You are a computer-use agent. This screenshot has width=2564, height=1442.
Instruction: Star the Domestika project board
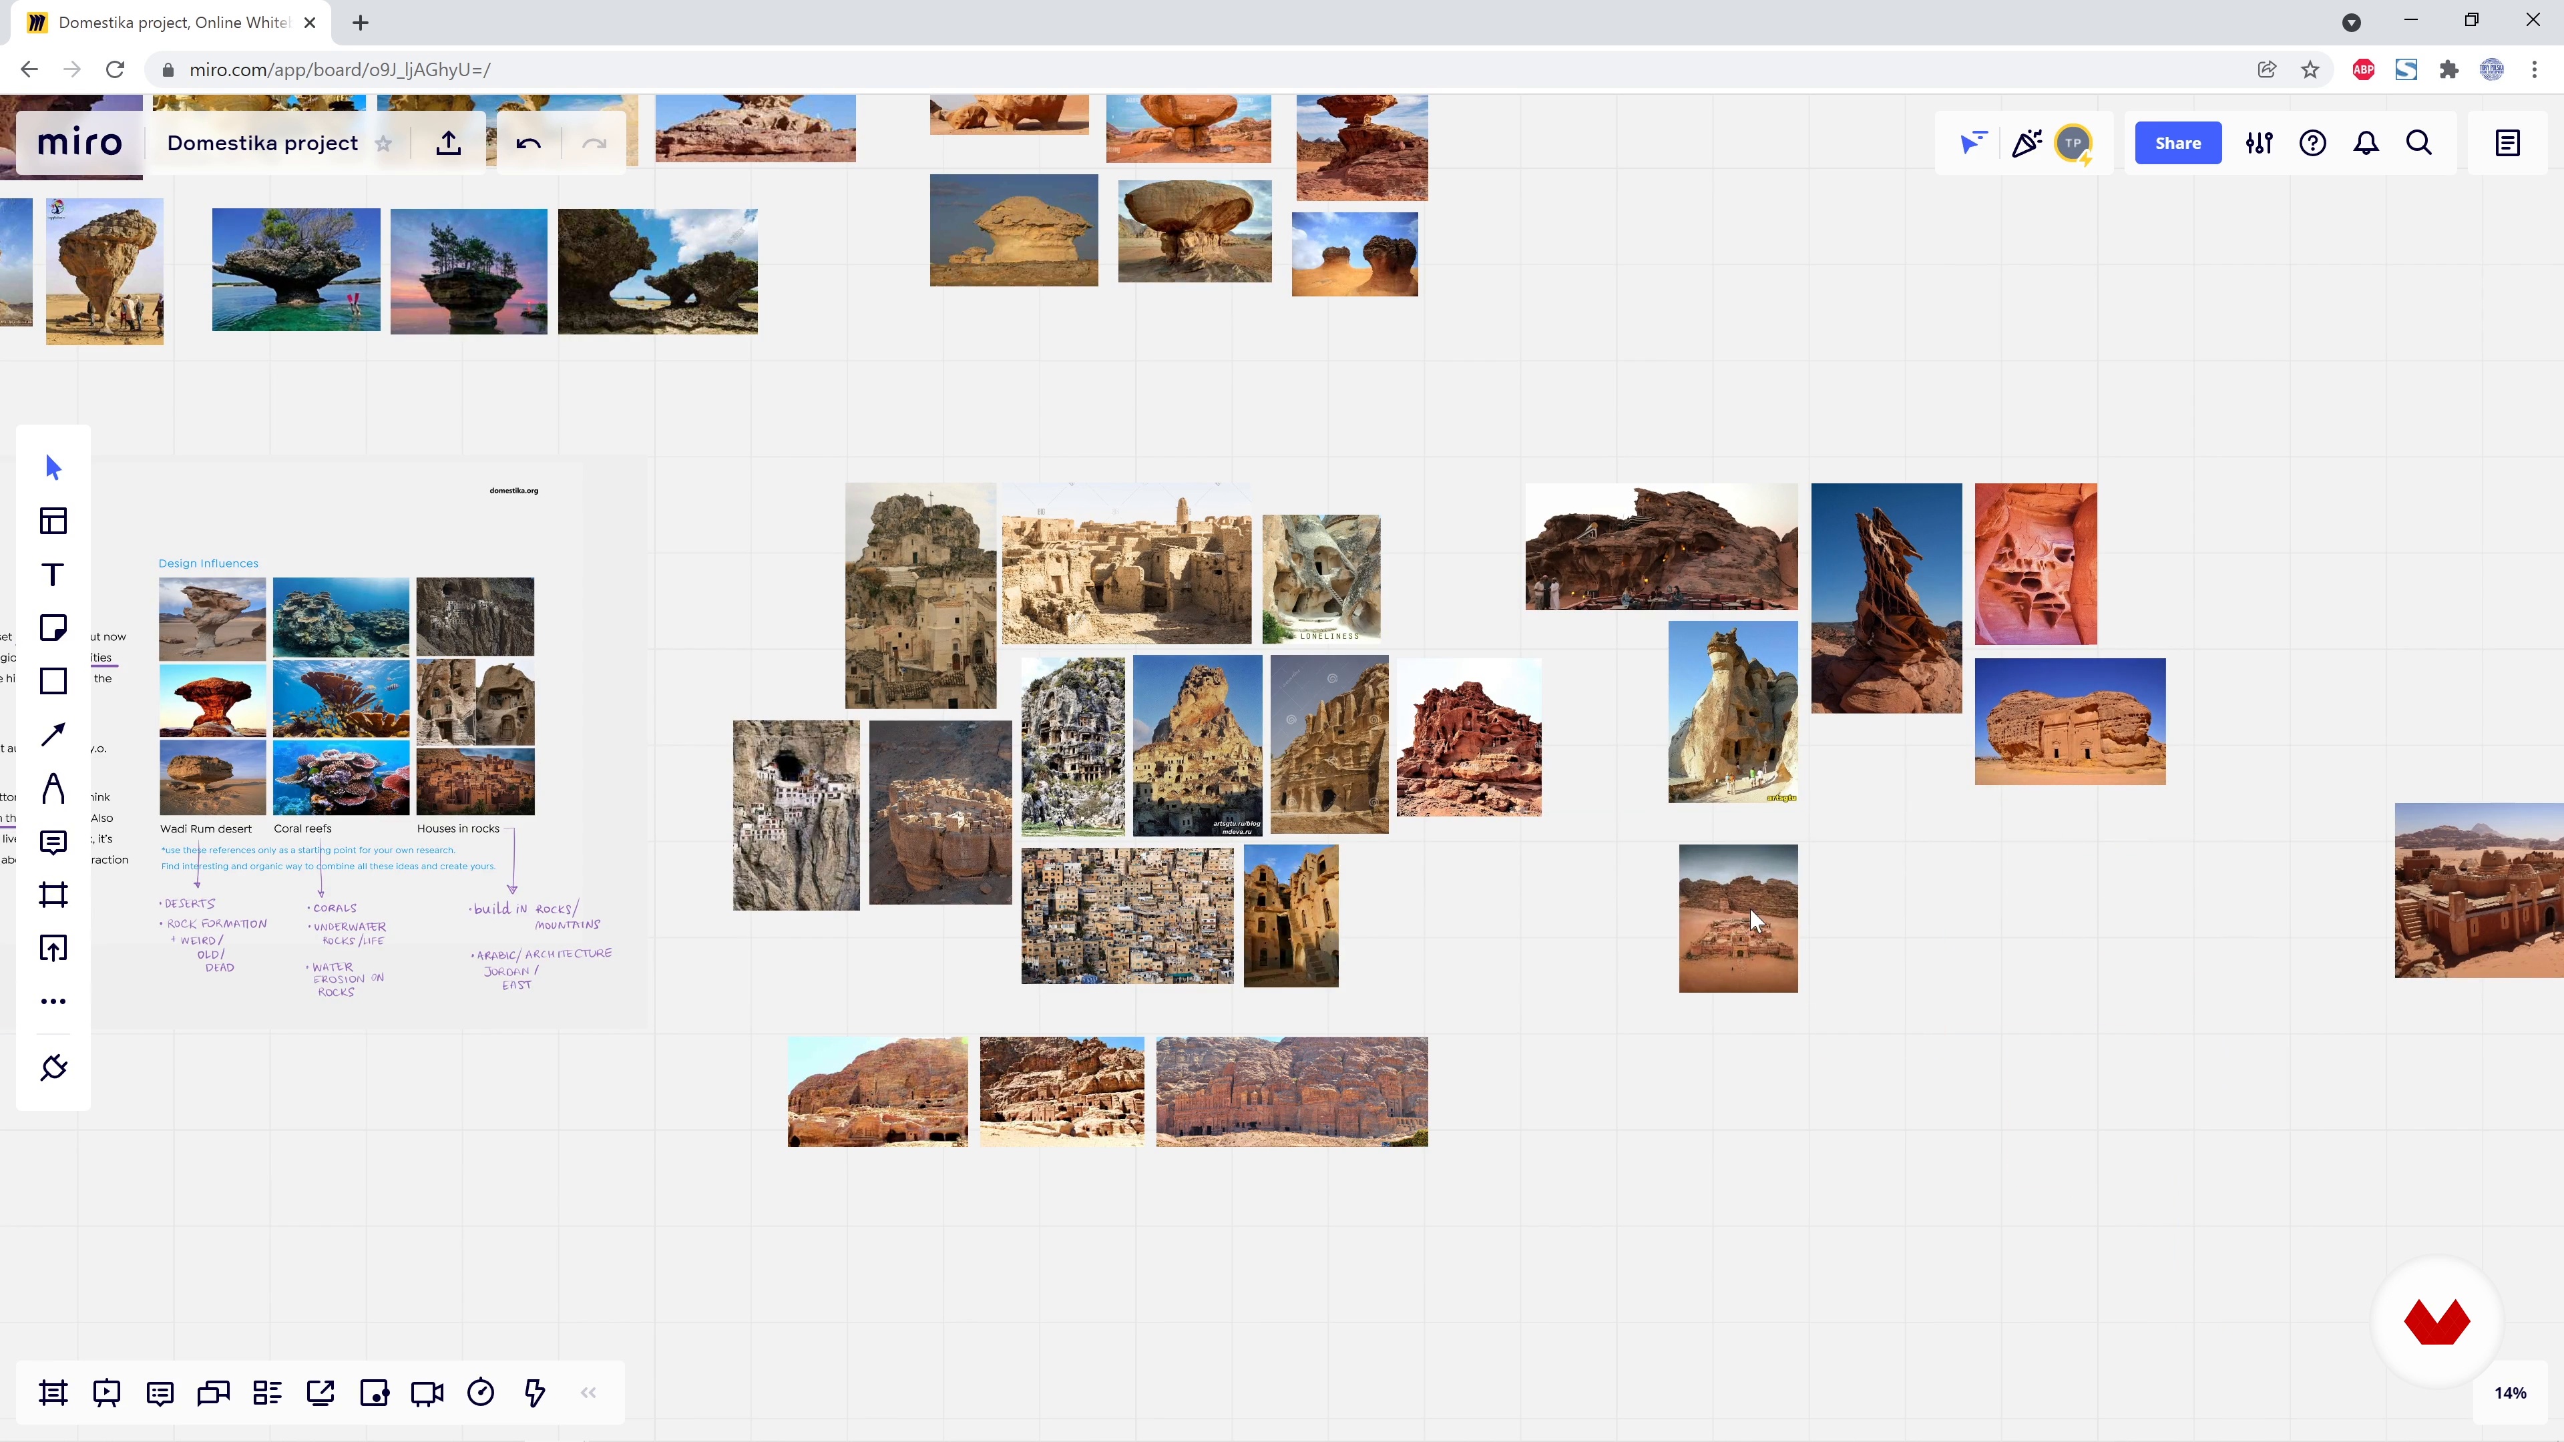[x=383, y=144]
